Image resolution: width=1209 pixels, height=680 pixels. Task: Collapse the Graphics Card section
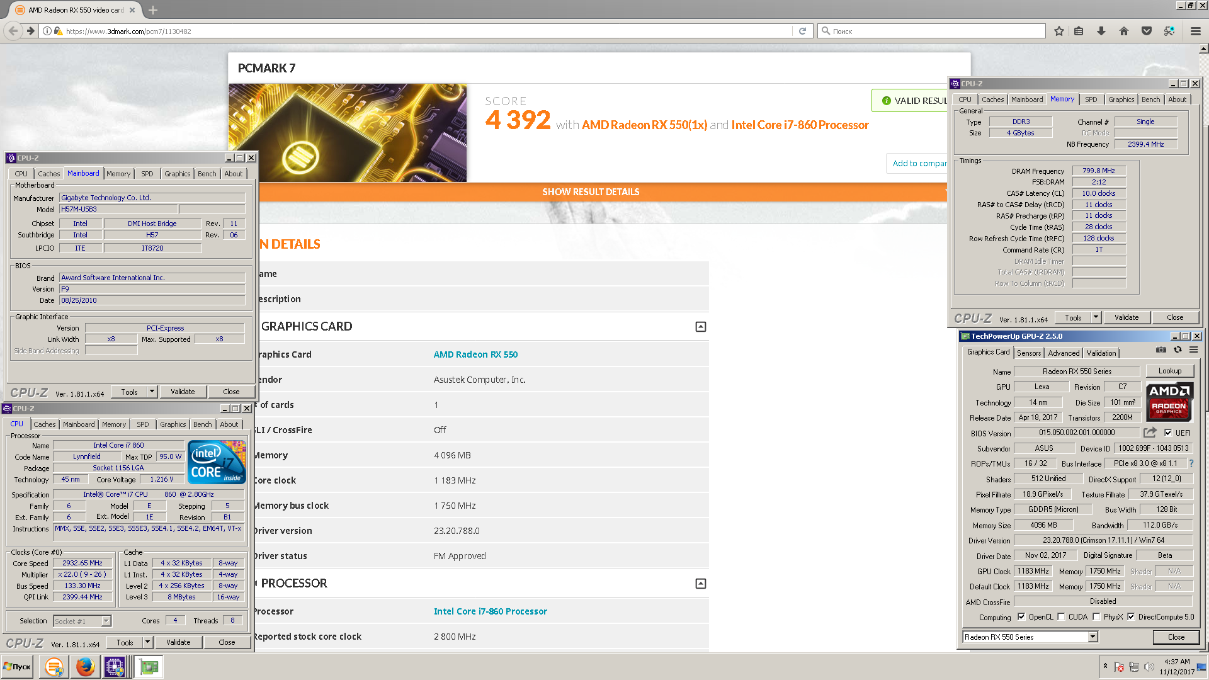[700, 327]
